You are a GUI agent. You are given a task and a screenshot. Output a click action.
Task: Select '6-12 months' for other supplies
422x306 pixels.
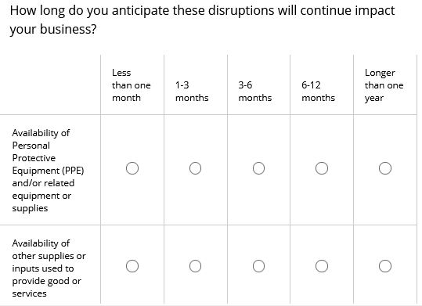click(322, 266)
